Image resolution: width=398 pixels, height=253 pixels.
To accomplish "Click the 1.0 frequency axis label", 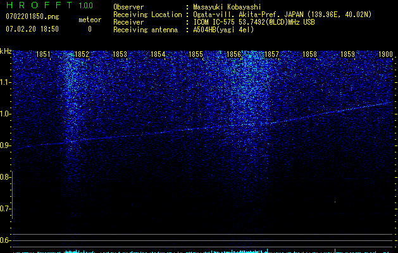I will point(4,114).
